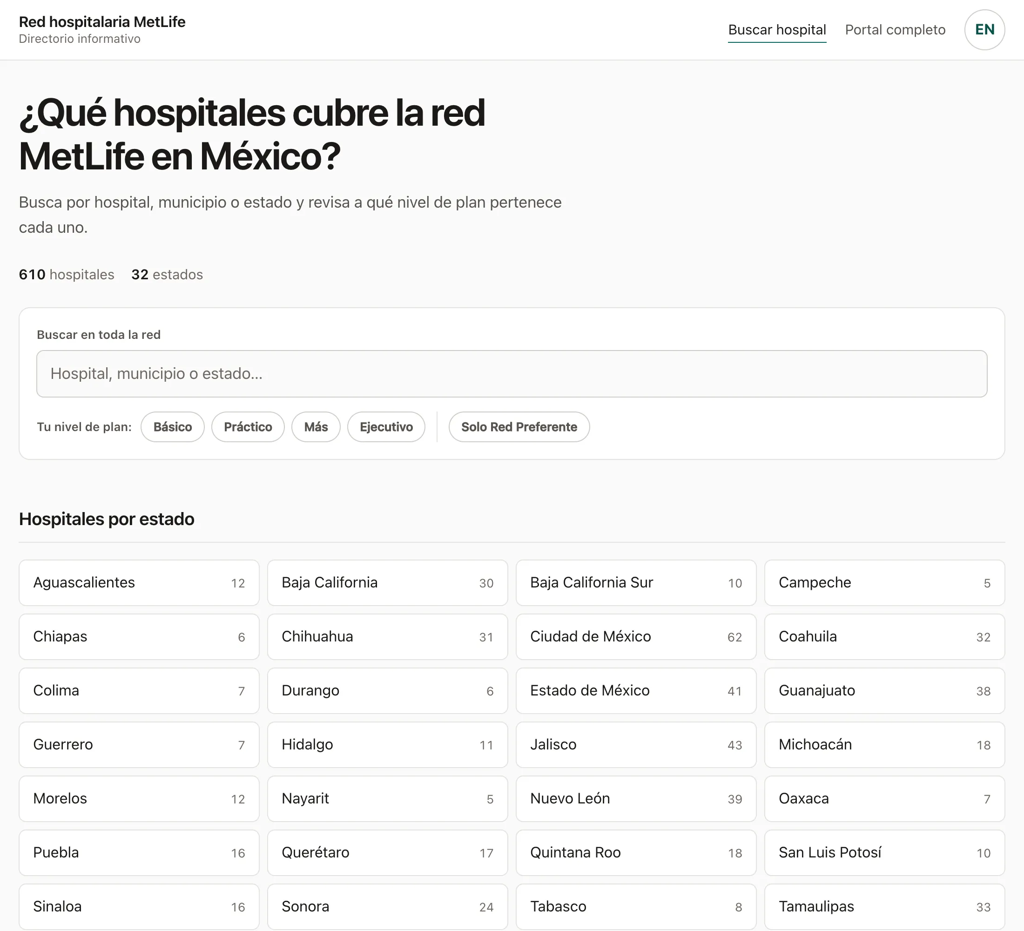Select the Coahuila state card
Image resolution: width=1024 pixels, height=931 pixels.
tap(884, 636)
